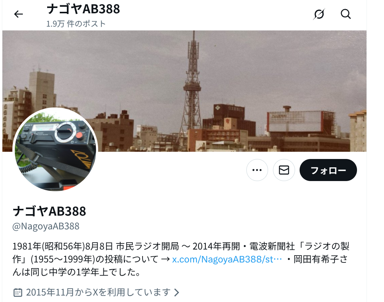Open the Grok slashed-circle icon

[x=319, y=14]
